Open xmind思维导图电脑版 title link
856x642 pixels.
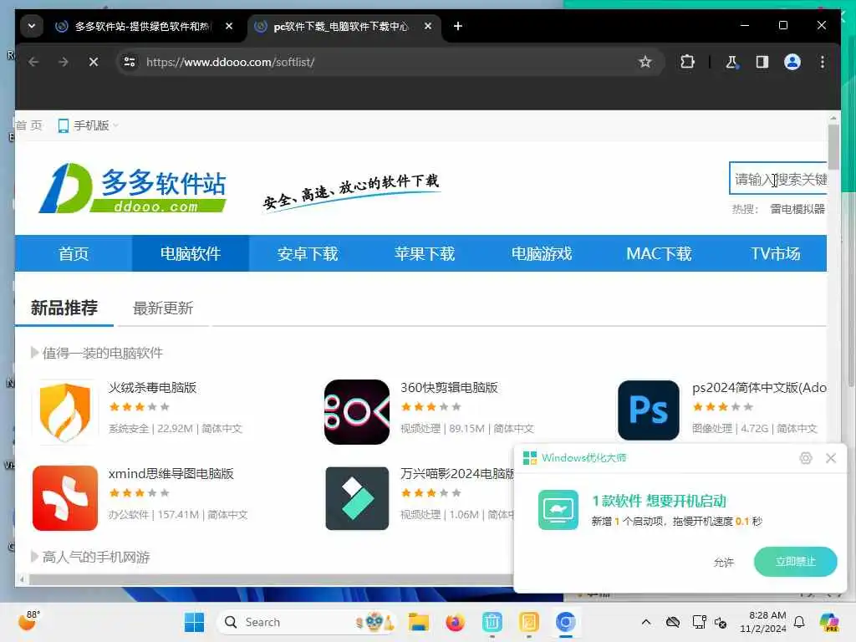pyautogui.click(x=171, y=473)
